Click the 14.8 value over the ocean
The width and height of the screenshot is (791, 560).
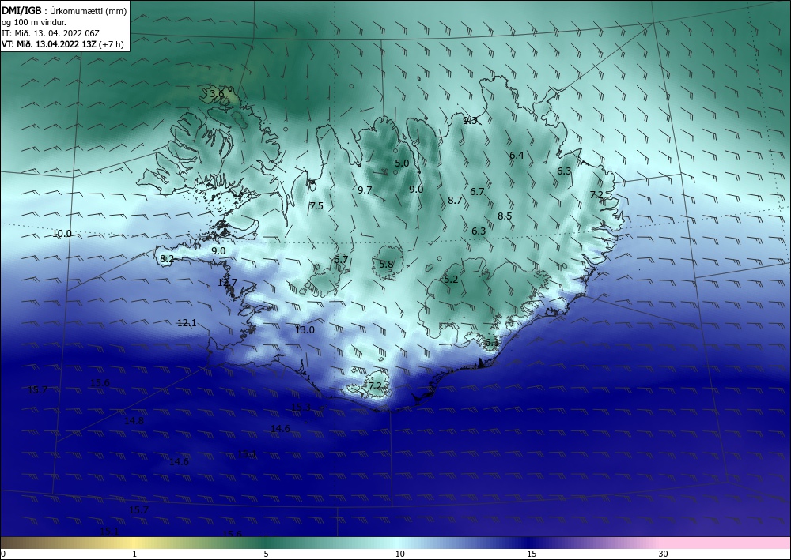coord(134,421)
